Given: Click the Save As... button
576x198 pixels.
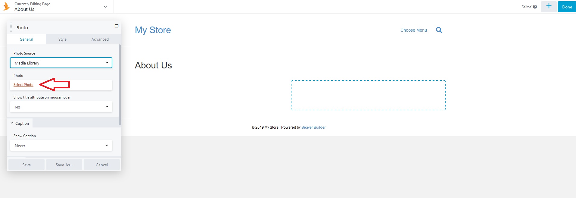Looking at the screenshot, I should point(64,165).
